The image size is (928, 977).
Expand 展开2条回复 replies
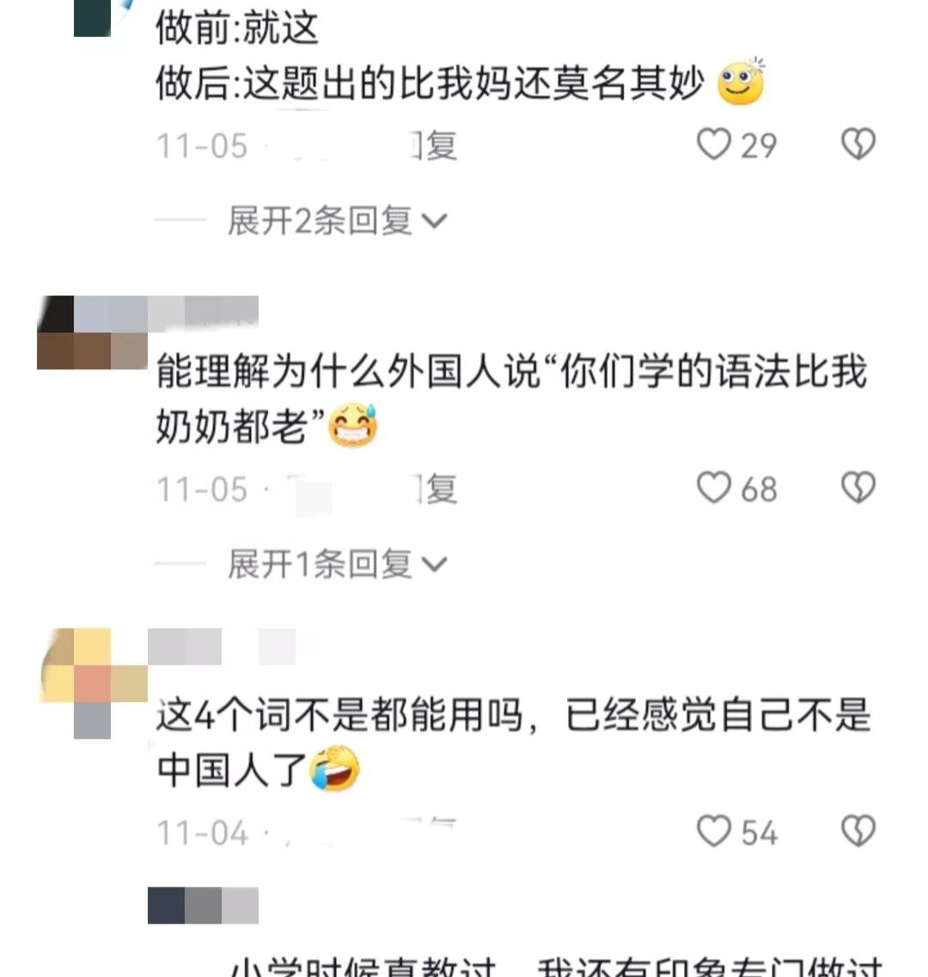(337, 220)
